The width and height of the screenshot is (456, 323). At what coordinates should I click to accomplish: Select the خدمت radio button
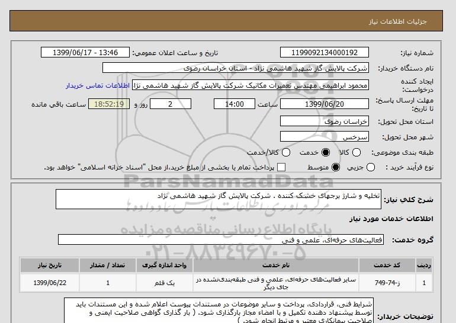(326, 152)
